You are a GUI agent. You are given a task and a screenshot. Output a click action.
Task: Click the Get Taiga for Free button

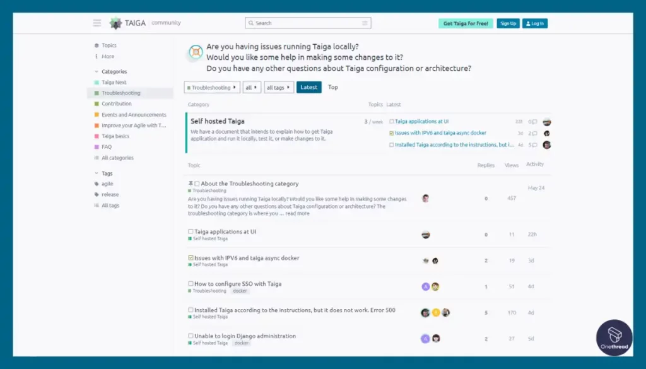coord(465,23)
